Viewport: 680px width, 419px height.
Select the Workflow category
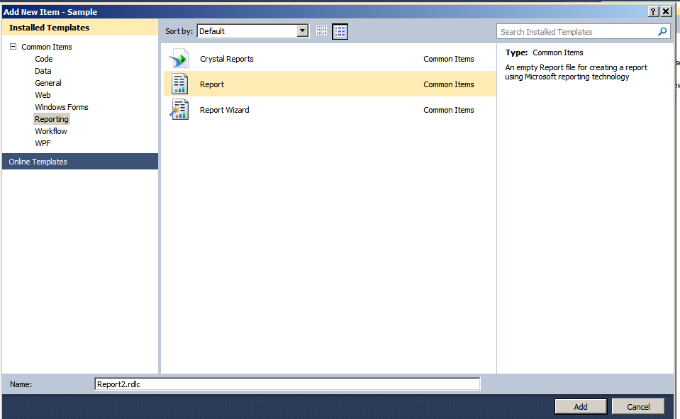51,131
